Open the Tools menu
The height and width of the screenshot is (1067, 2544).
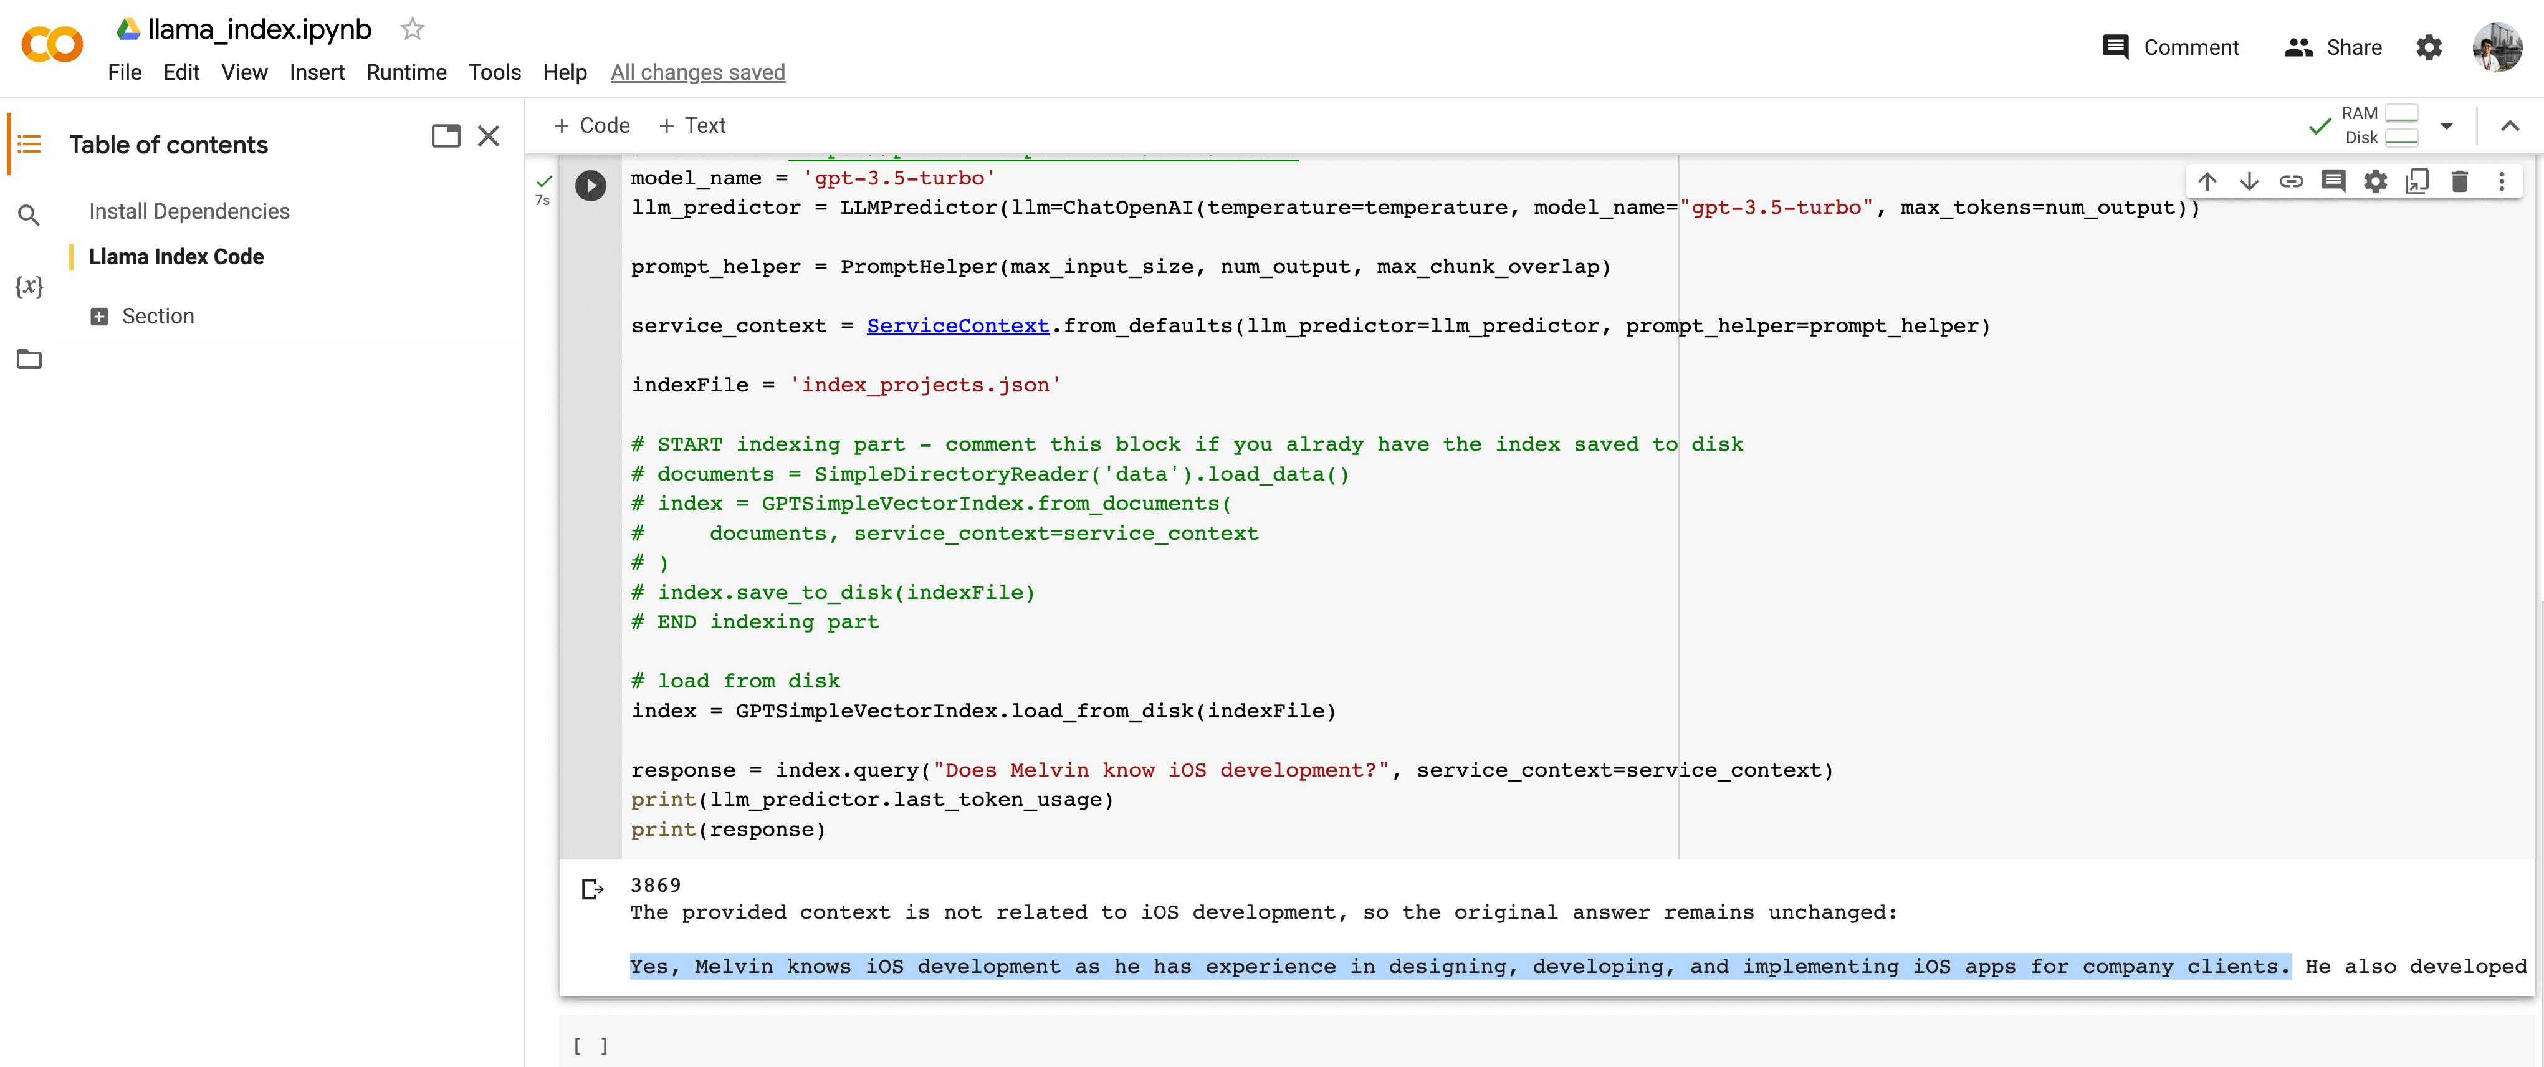(494, 72)
